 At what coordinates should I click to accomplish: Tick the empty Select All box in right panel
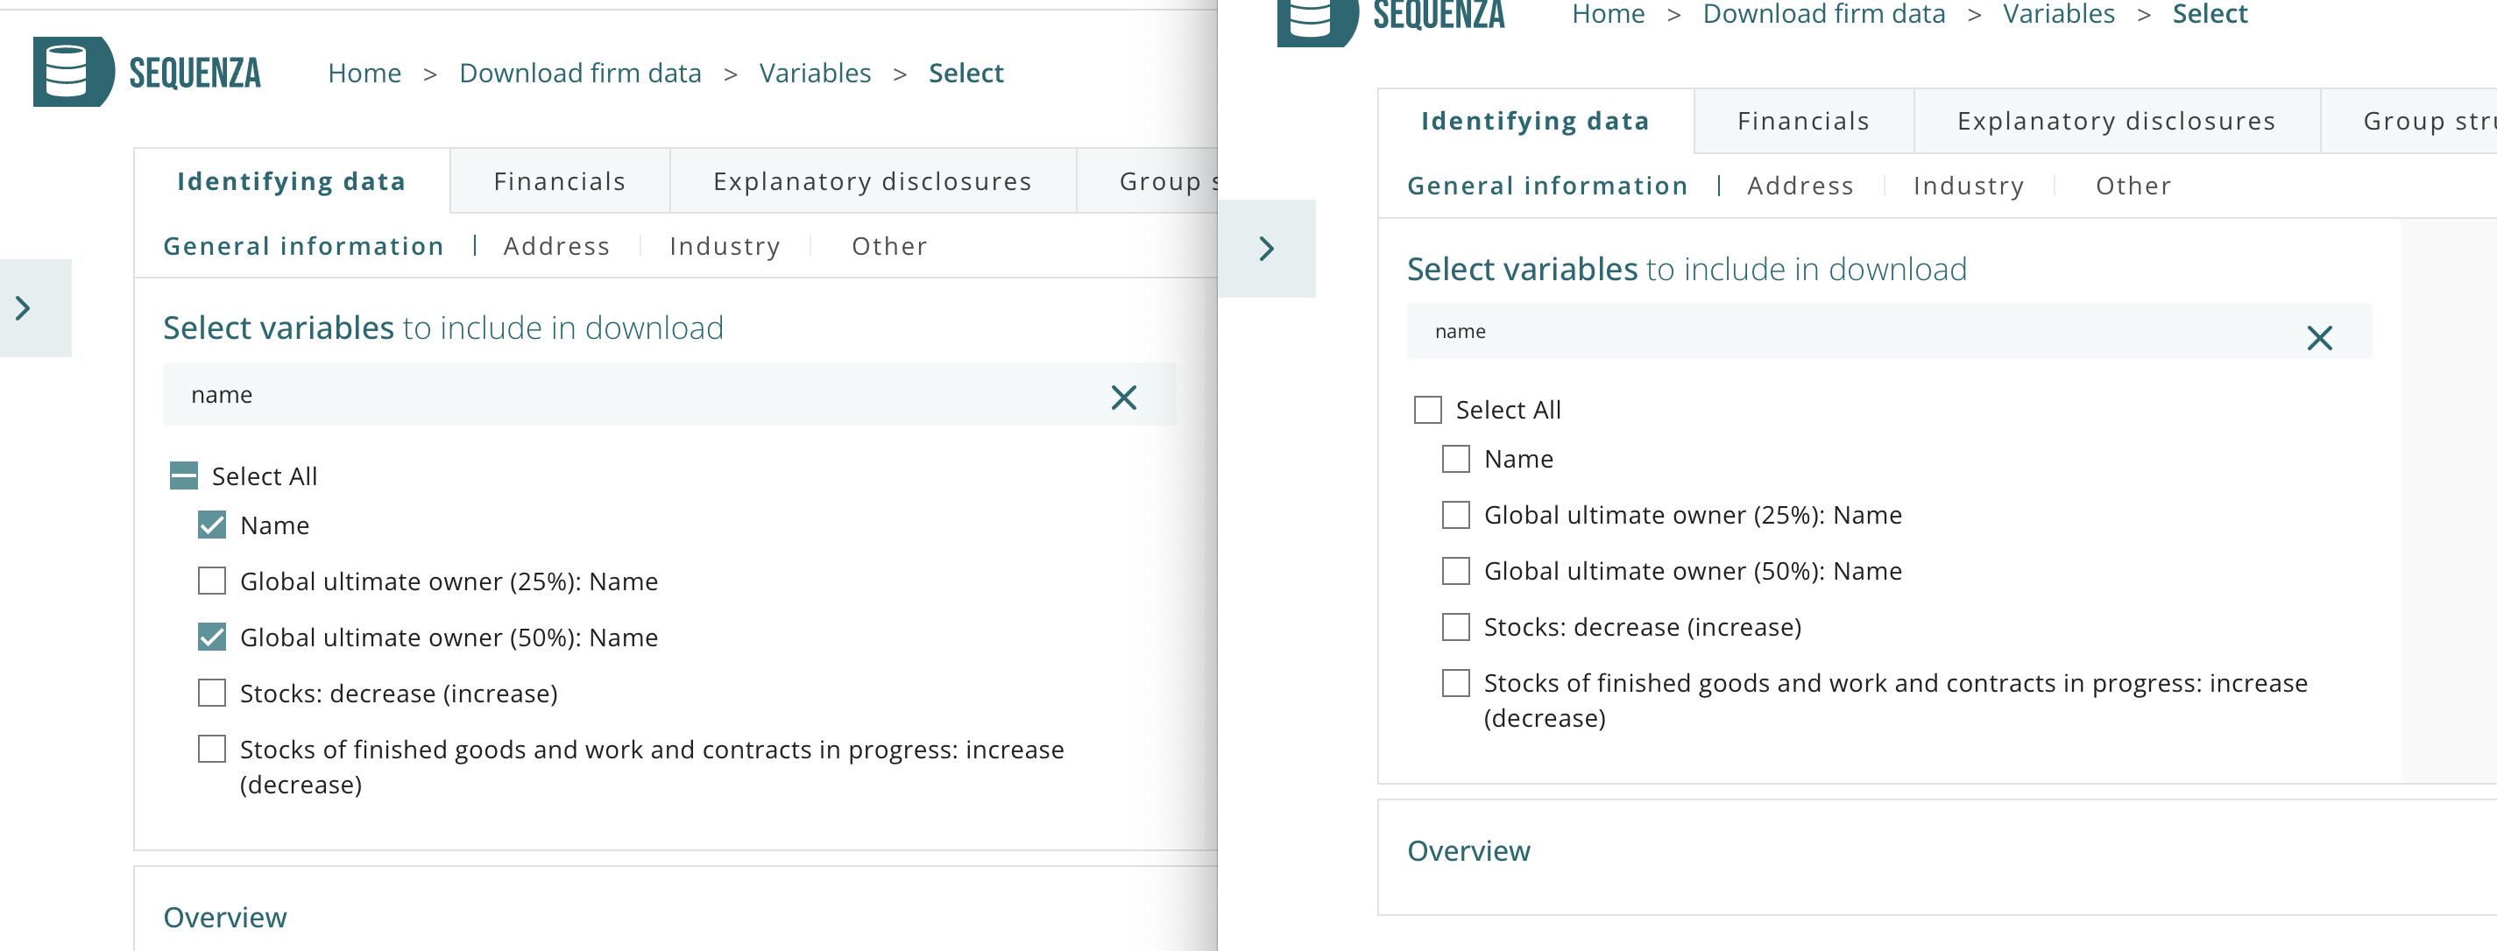click(x=1427, y=410)
